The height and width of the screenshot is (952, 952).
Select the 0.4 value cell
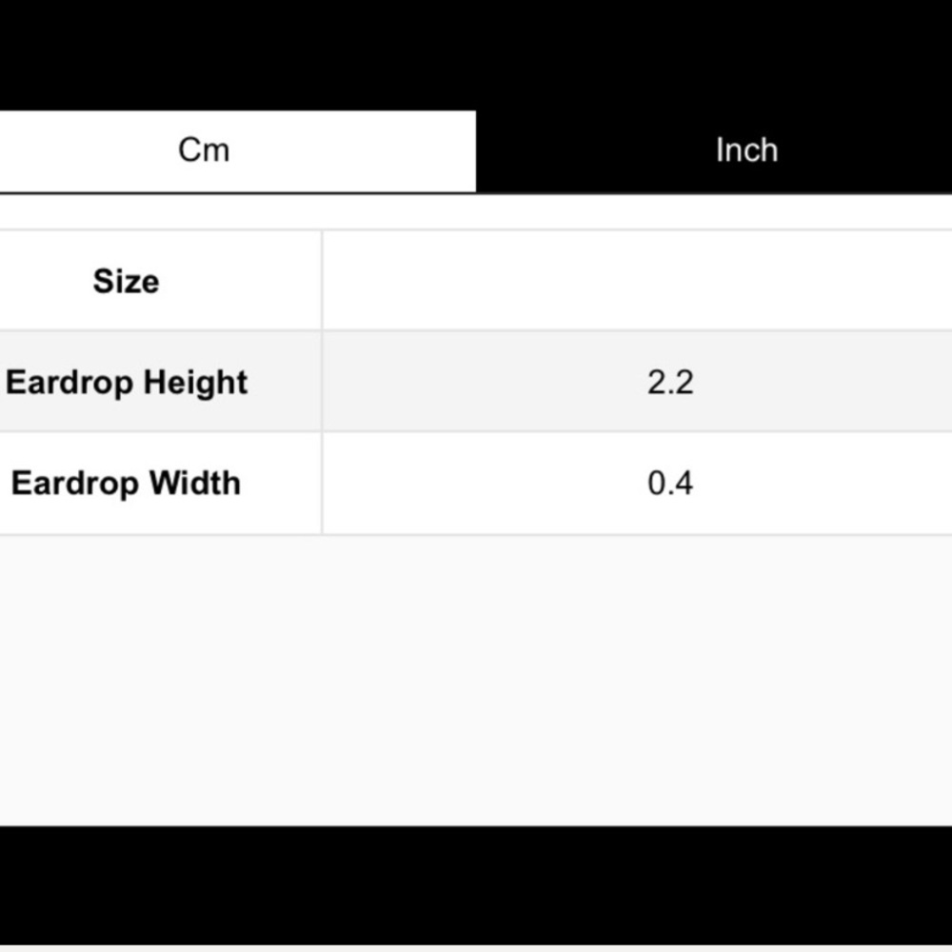[637, 484]
